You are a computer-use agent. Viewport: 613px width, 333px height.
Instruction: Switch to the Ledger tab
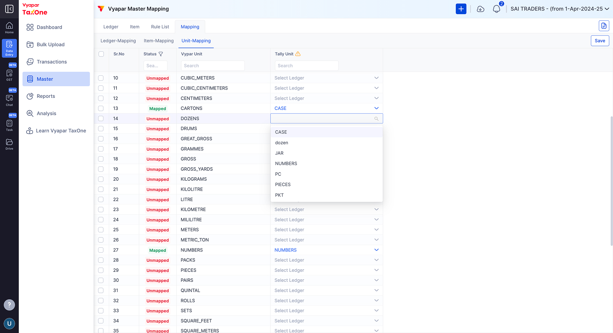(111, 27)
